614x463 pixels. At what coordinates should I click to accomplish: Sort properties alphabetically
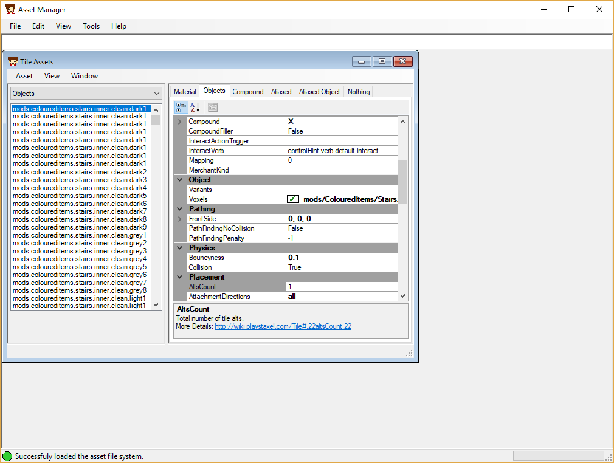[195, 108]
